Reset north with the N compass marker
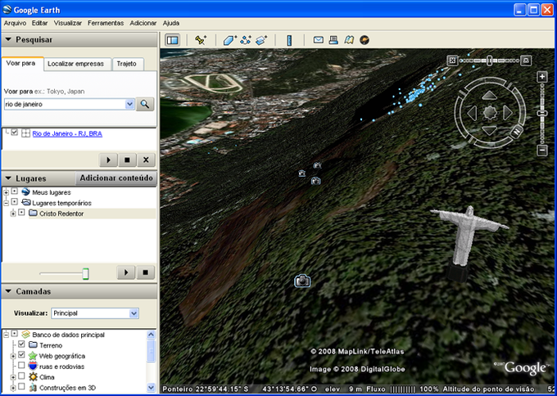This screenshot has height=396, width=557. [517, 132]
